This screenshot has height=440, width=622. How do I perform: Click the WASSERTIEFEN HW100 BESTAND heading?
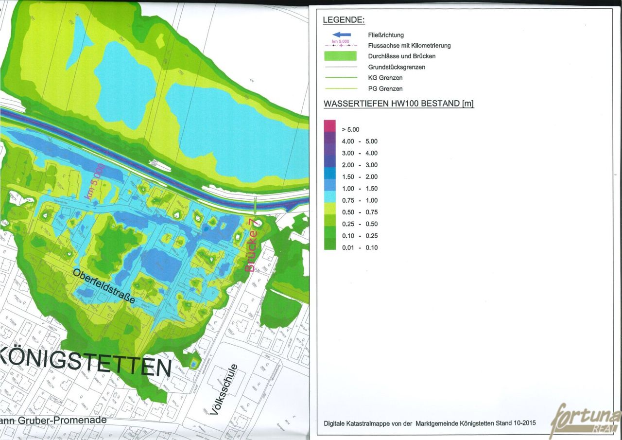pos(398,104)
